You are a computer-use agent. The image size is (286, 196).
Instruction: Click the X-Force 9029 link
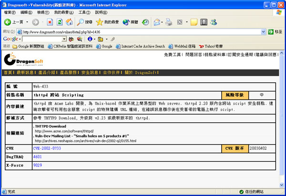(x=38, y=165)
